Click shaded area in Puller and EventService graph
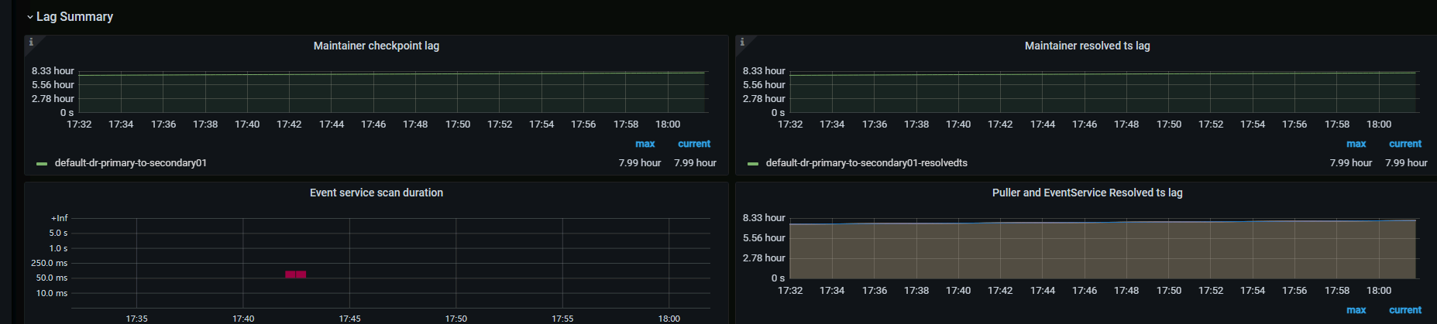This screenshot has height=324, width=1437. 1102,251
